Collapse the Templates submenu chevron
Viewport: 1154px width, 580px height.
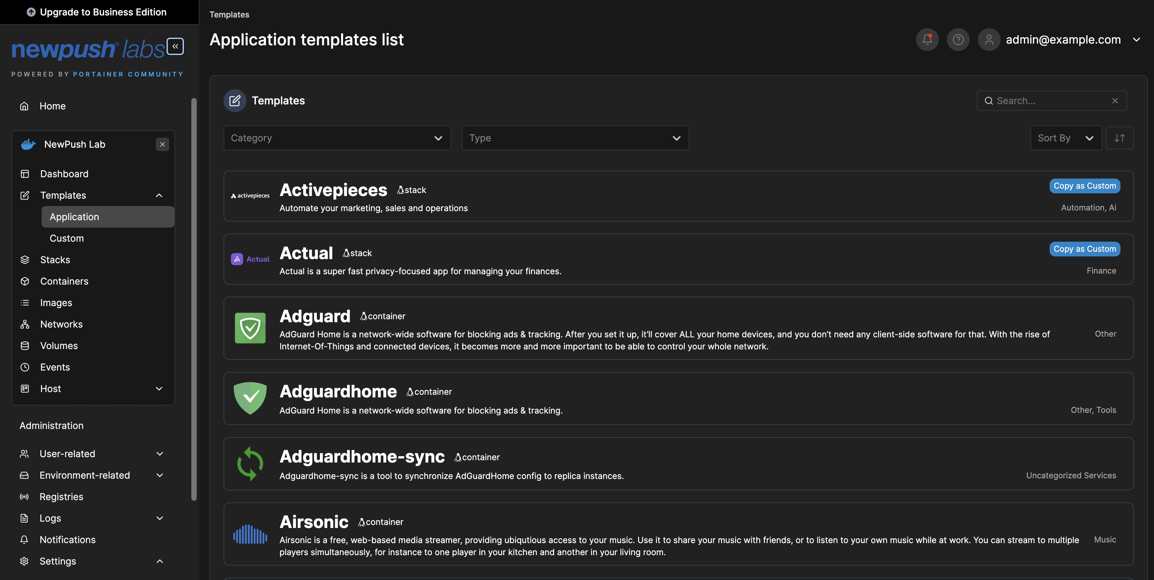(159, 195)
